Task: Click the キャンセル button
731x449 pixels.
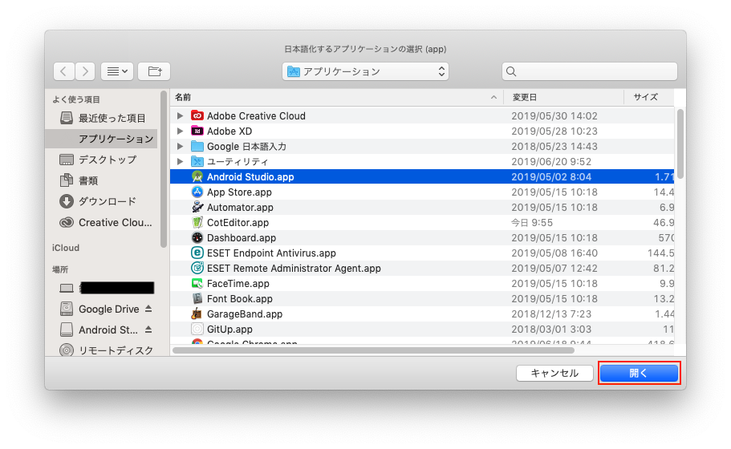Action: click(554, 373)
